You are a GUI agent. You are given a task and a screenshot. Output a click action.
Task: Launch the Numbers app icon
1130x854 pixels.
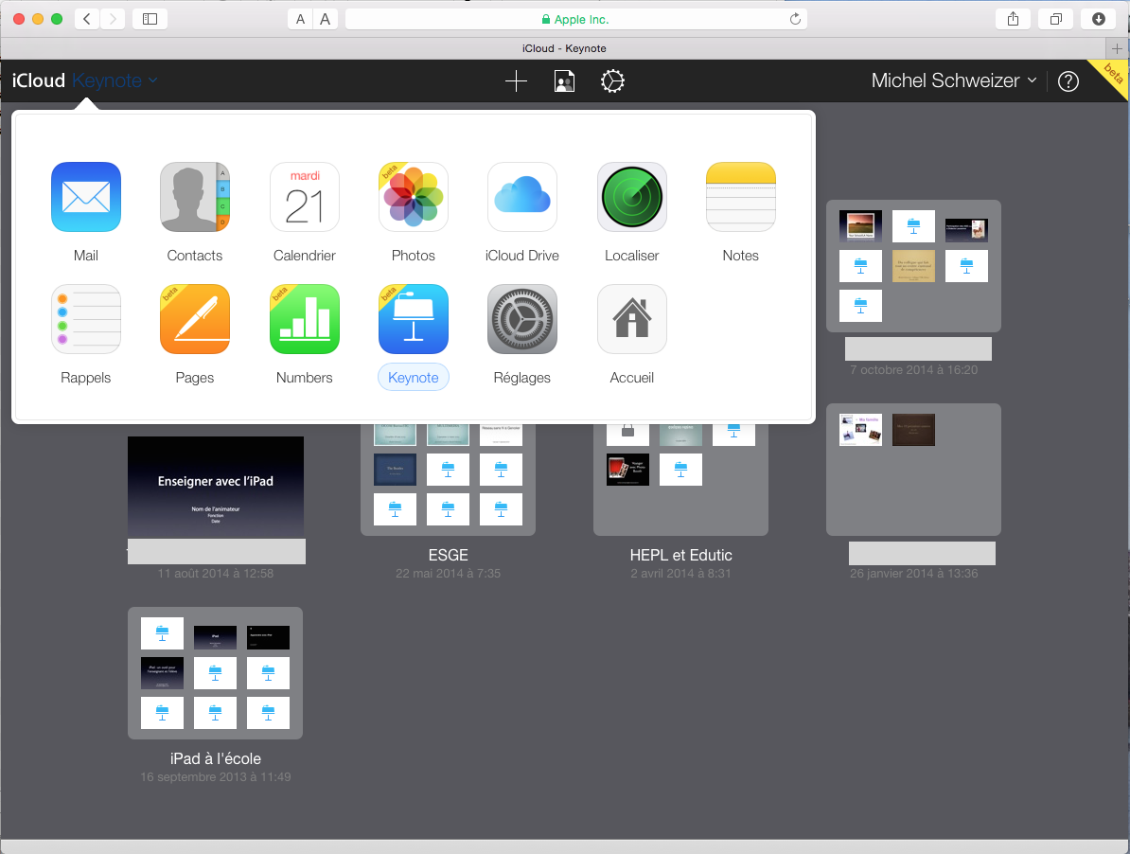click(x=304, y=319)
